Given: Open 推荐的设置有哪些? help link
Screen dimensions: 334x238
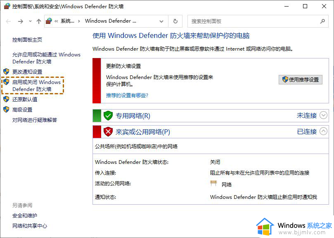Looking at the screenshot, I should (127, 96).
